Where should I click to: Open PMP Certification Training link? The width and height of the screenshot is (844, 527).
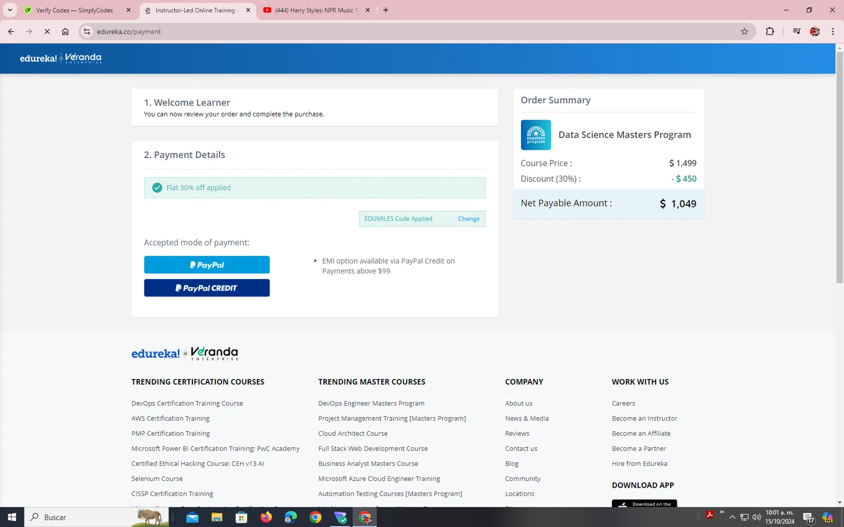click(x=170, y=434)
